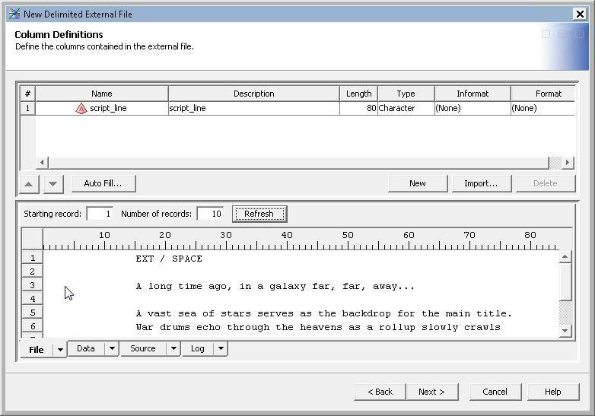Click ruler position 40 in file preview
Viewport: 595px width, 416px height.
(x=287, y=235)
